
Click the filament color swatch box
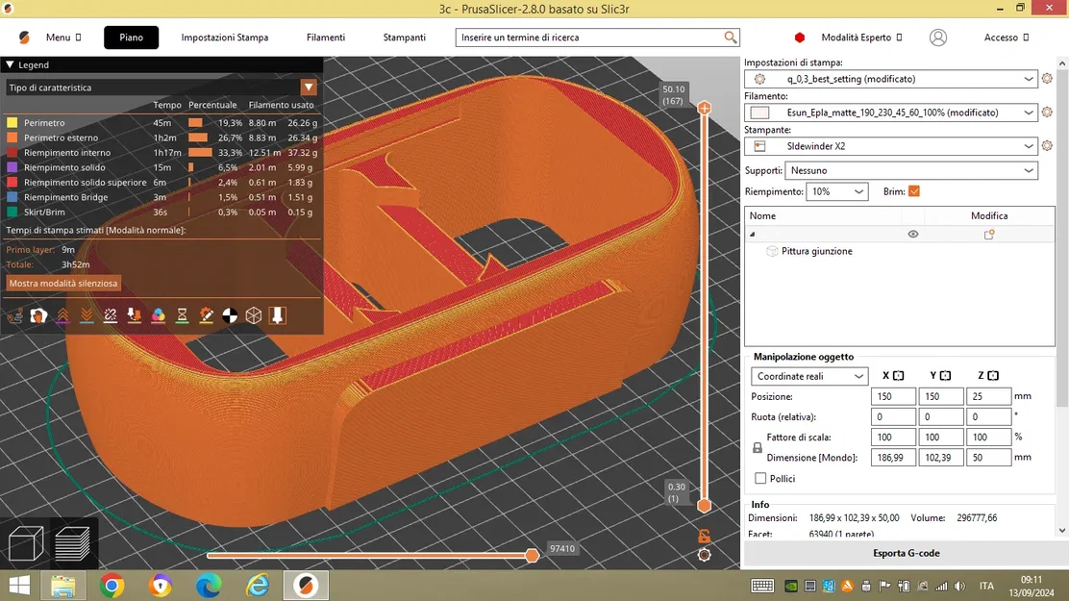pos(759,113)
